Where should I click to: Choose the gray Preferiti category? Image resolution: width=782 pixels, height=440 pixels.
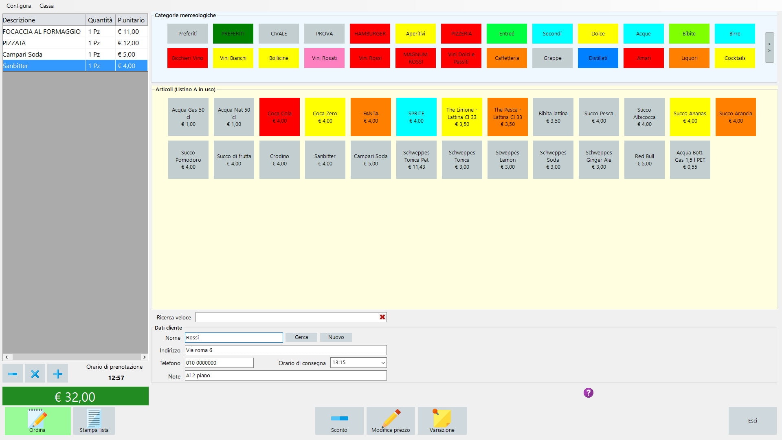tap(187, 34)
